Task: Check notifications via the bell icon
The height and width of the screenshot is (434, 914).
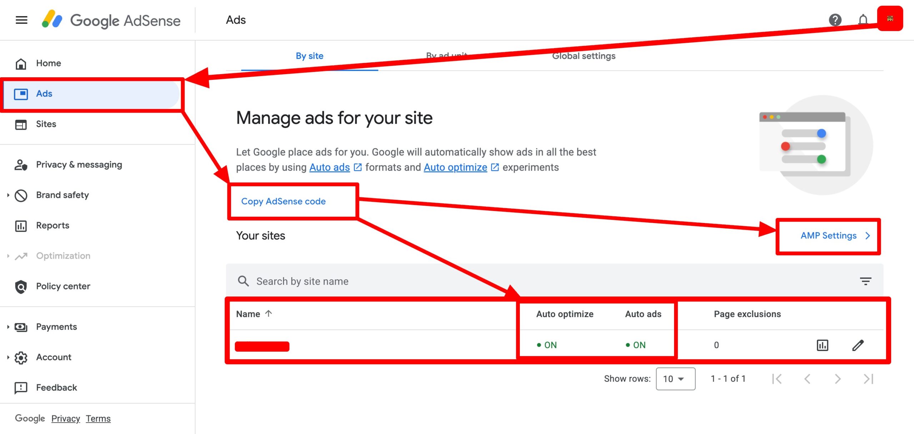Action: 863,20
